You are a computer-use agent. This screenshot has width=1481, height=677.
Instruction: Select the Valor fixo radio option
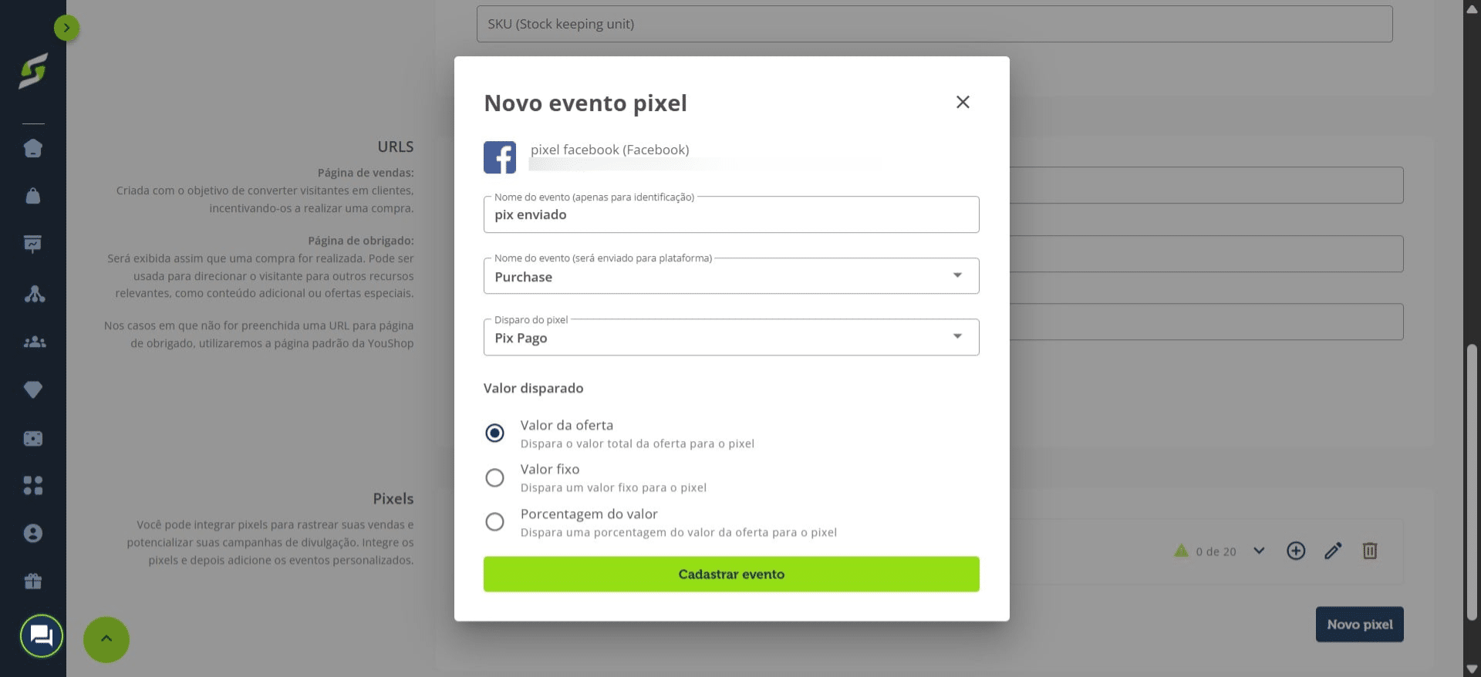pos(494,478)
